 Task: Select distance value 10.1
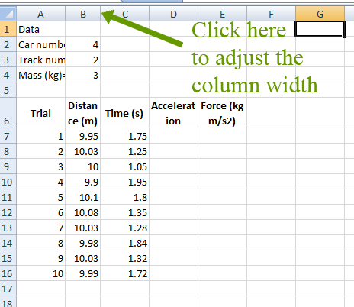click(83, 197)
